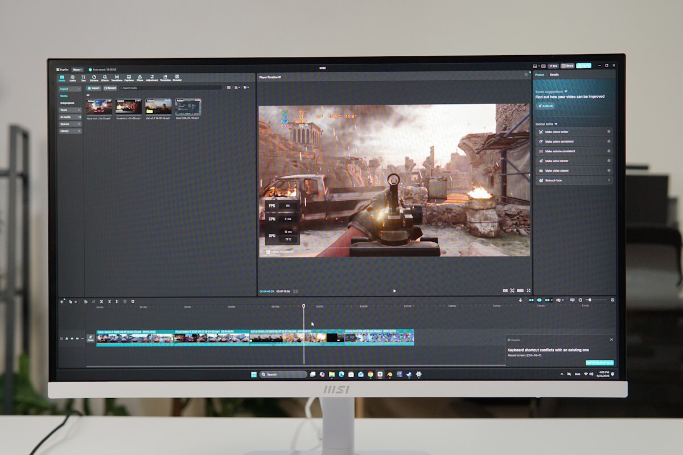The image size is (683, 455).
Task: Click the fullscreen icon in the player
Action: pyautogui.click(x=529, y=291)
